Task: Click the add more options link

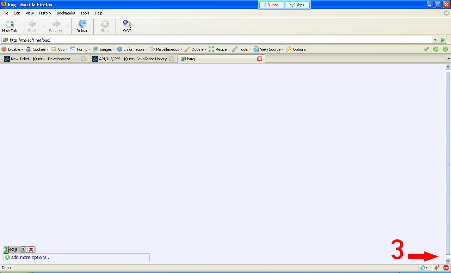Action: [31, 257]
